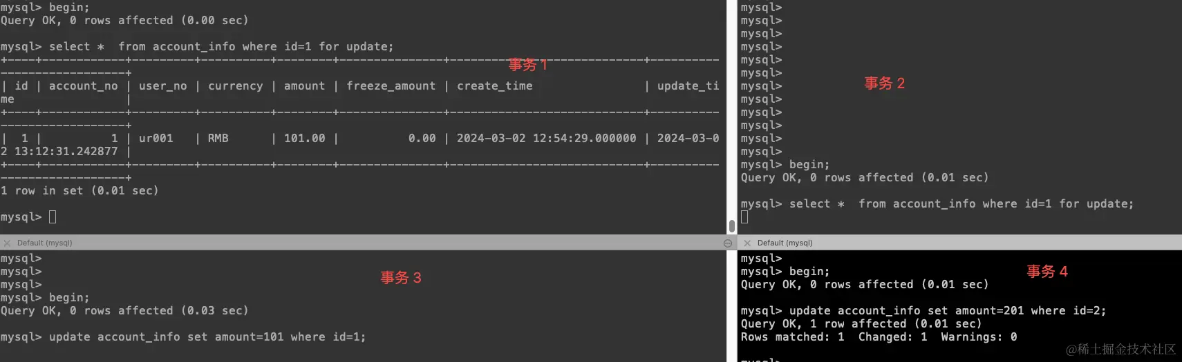Click 'Rows matched: 1 Changed: 1 Warnings: 0'
The height and width of the screenshot is (362, 1182).
point(879,337)
